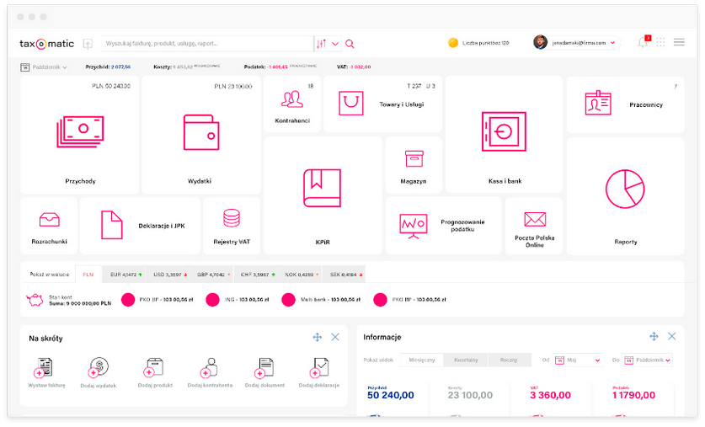
Task: Expand the 'Od' Maj date dropdown
Action: tap(579, 360)
